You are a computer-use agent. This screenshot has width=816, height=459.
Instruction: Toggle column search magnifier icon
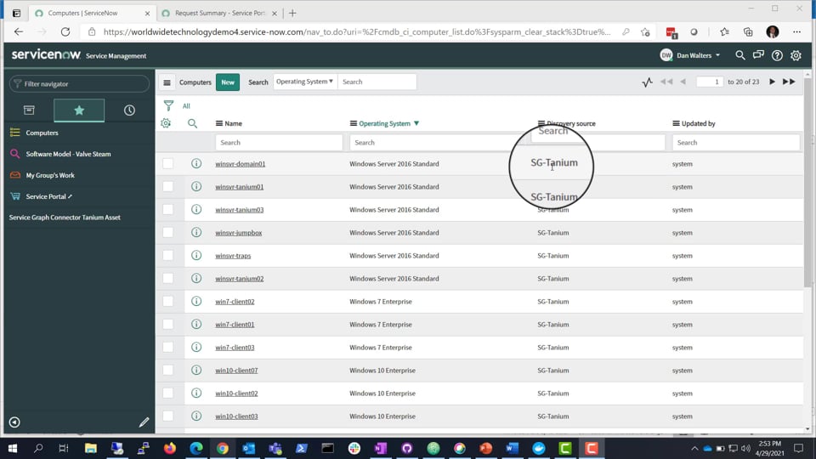click(193, 123)
